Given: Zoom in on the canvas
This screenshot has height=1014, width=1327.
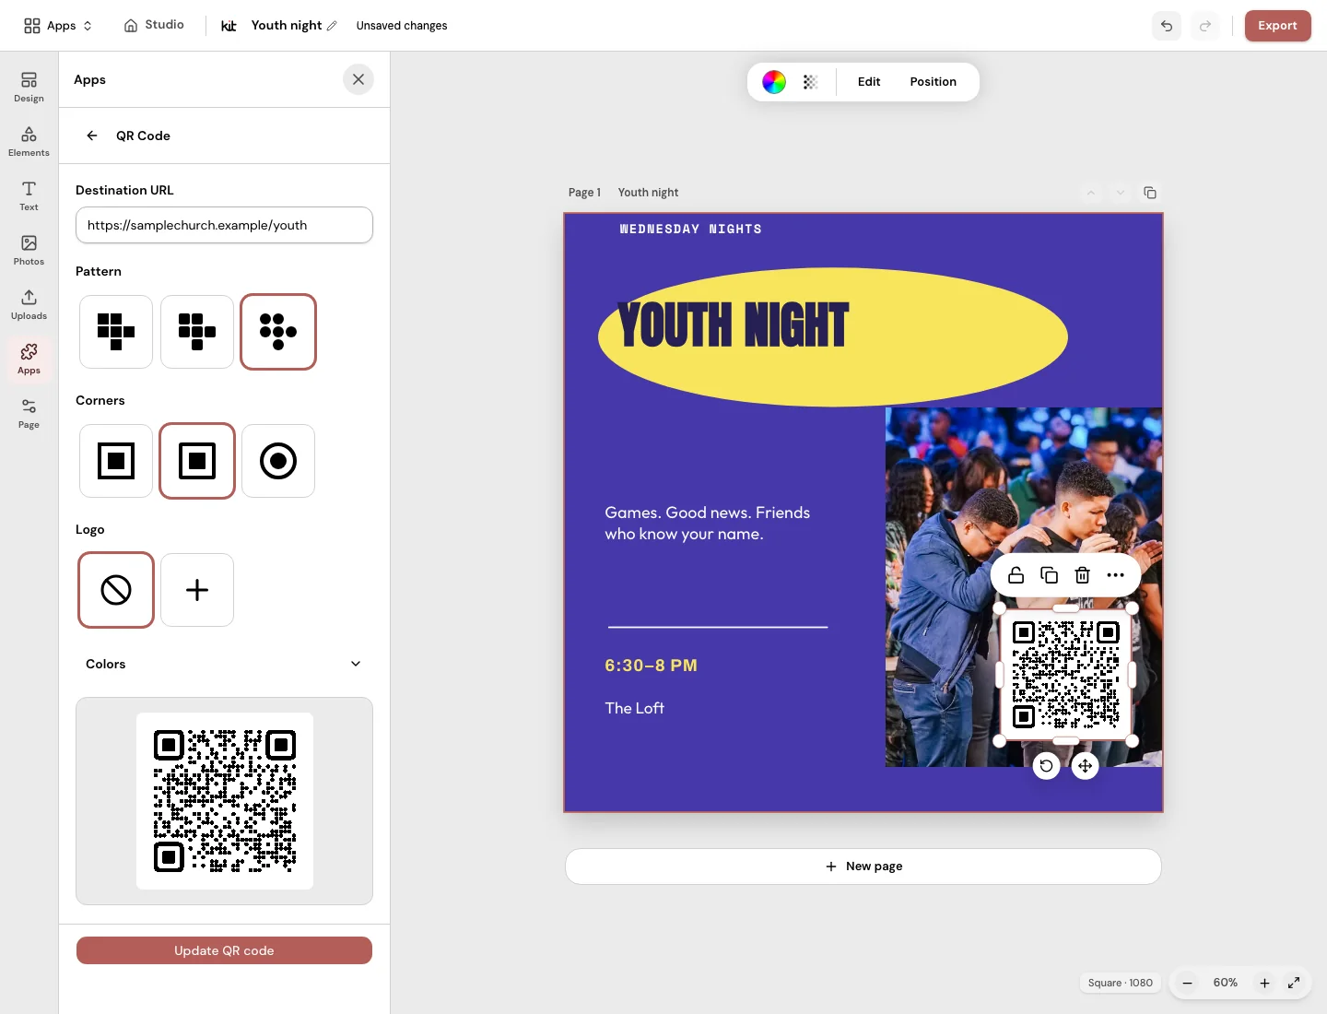Looking at the screenshot, I should 1265,984.
